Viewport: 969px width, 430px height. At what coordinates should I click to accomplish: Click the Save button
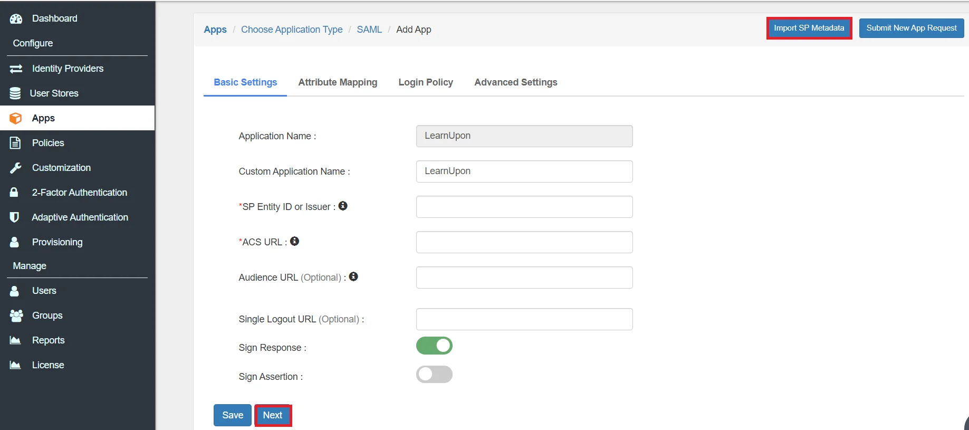[x=233, y=415]
